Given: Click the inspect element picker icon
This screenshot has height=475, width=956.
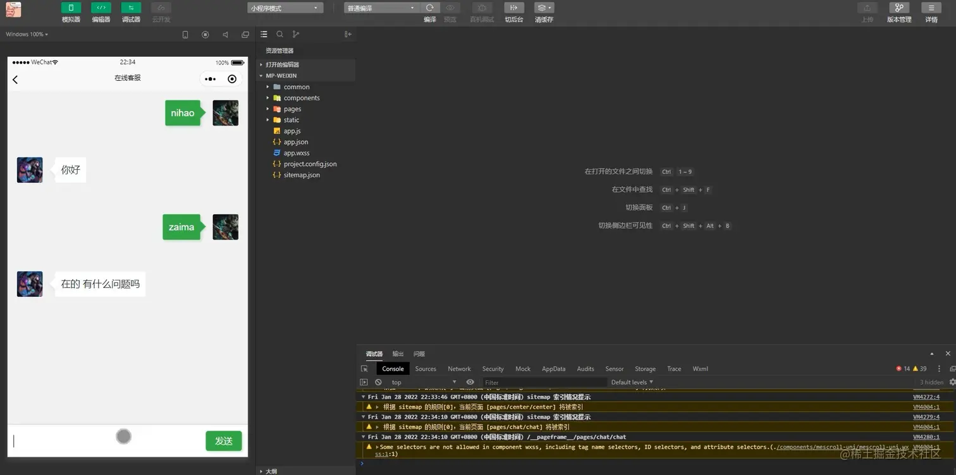Looking at the screenshot, I should point(364,369).
